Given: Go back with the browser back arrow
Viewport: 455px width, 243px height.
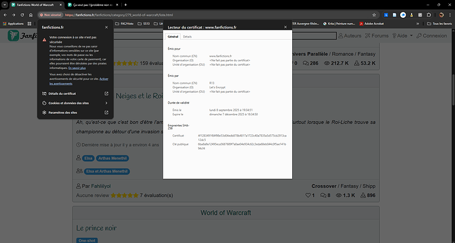Looking at the screenshot, I should click(5, 14).
